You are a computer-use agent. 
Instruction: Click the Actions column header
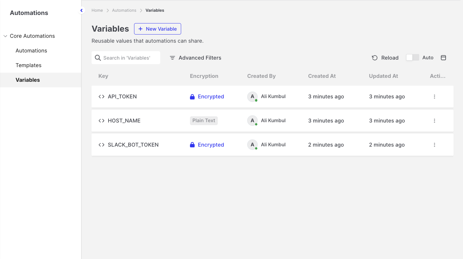click(x=437, y=76)
